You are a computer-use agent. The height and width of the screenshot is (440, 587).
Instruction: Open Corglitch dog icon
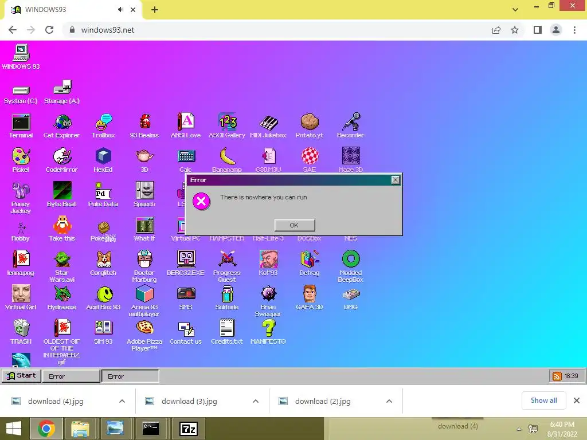103,264
